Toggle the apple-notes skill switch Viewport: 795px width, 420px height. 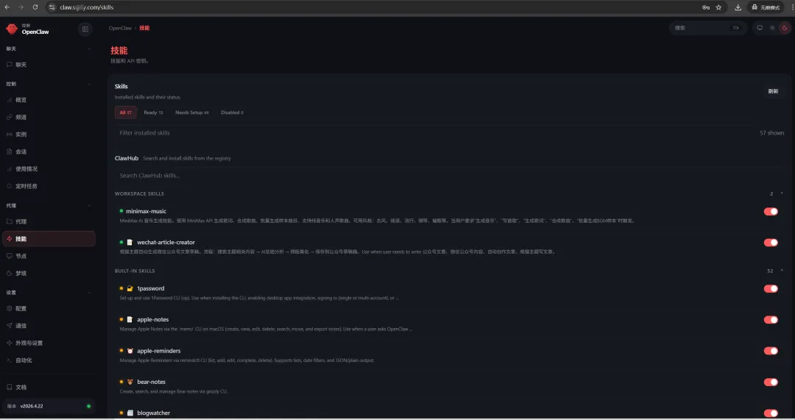[x=771, y=320]
